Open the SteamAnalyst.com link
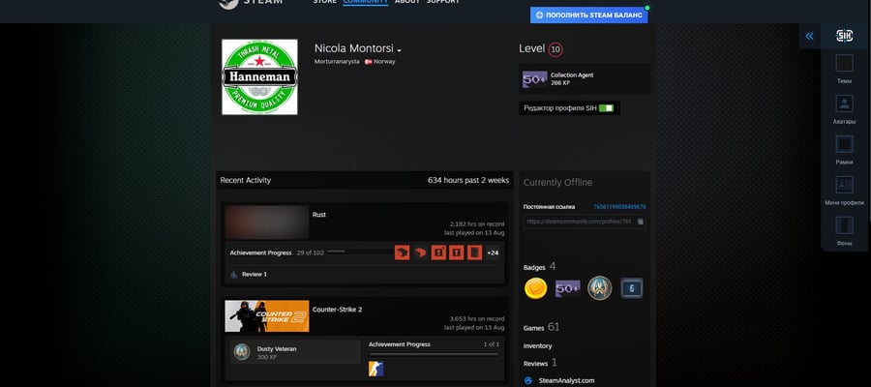 click(x=566, y=381)
